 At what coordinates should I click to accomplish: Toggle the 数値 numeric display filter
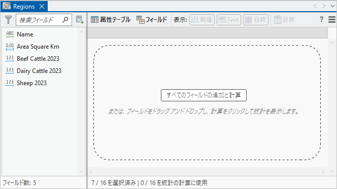[x=202, y=20]
